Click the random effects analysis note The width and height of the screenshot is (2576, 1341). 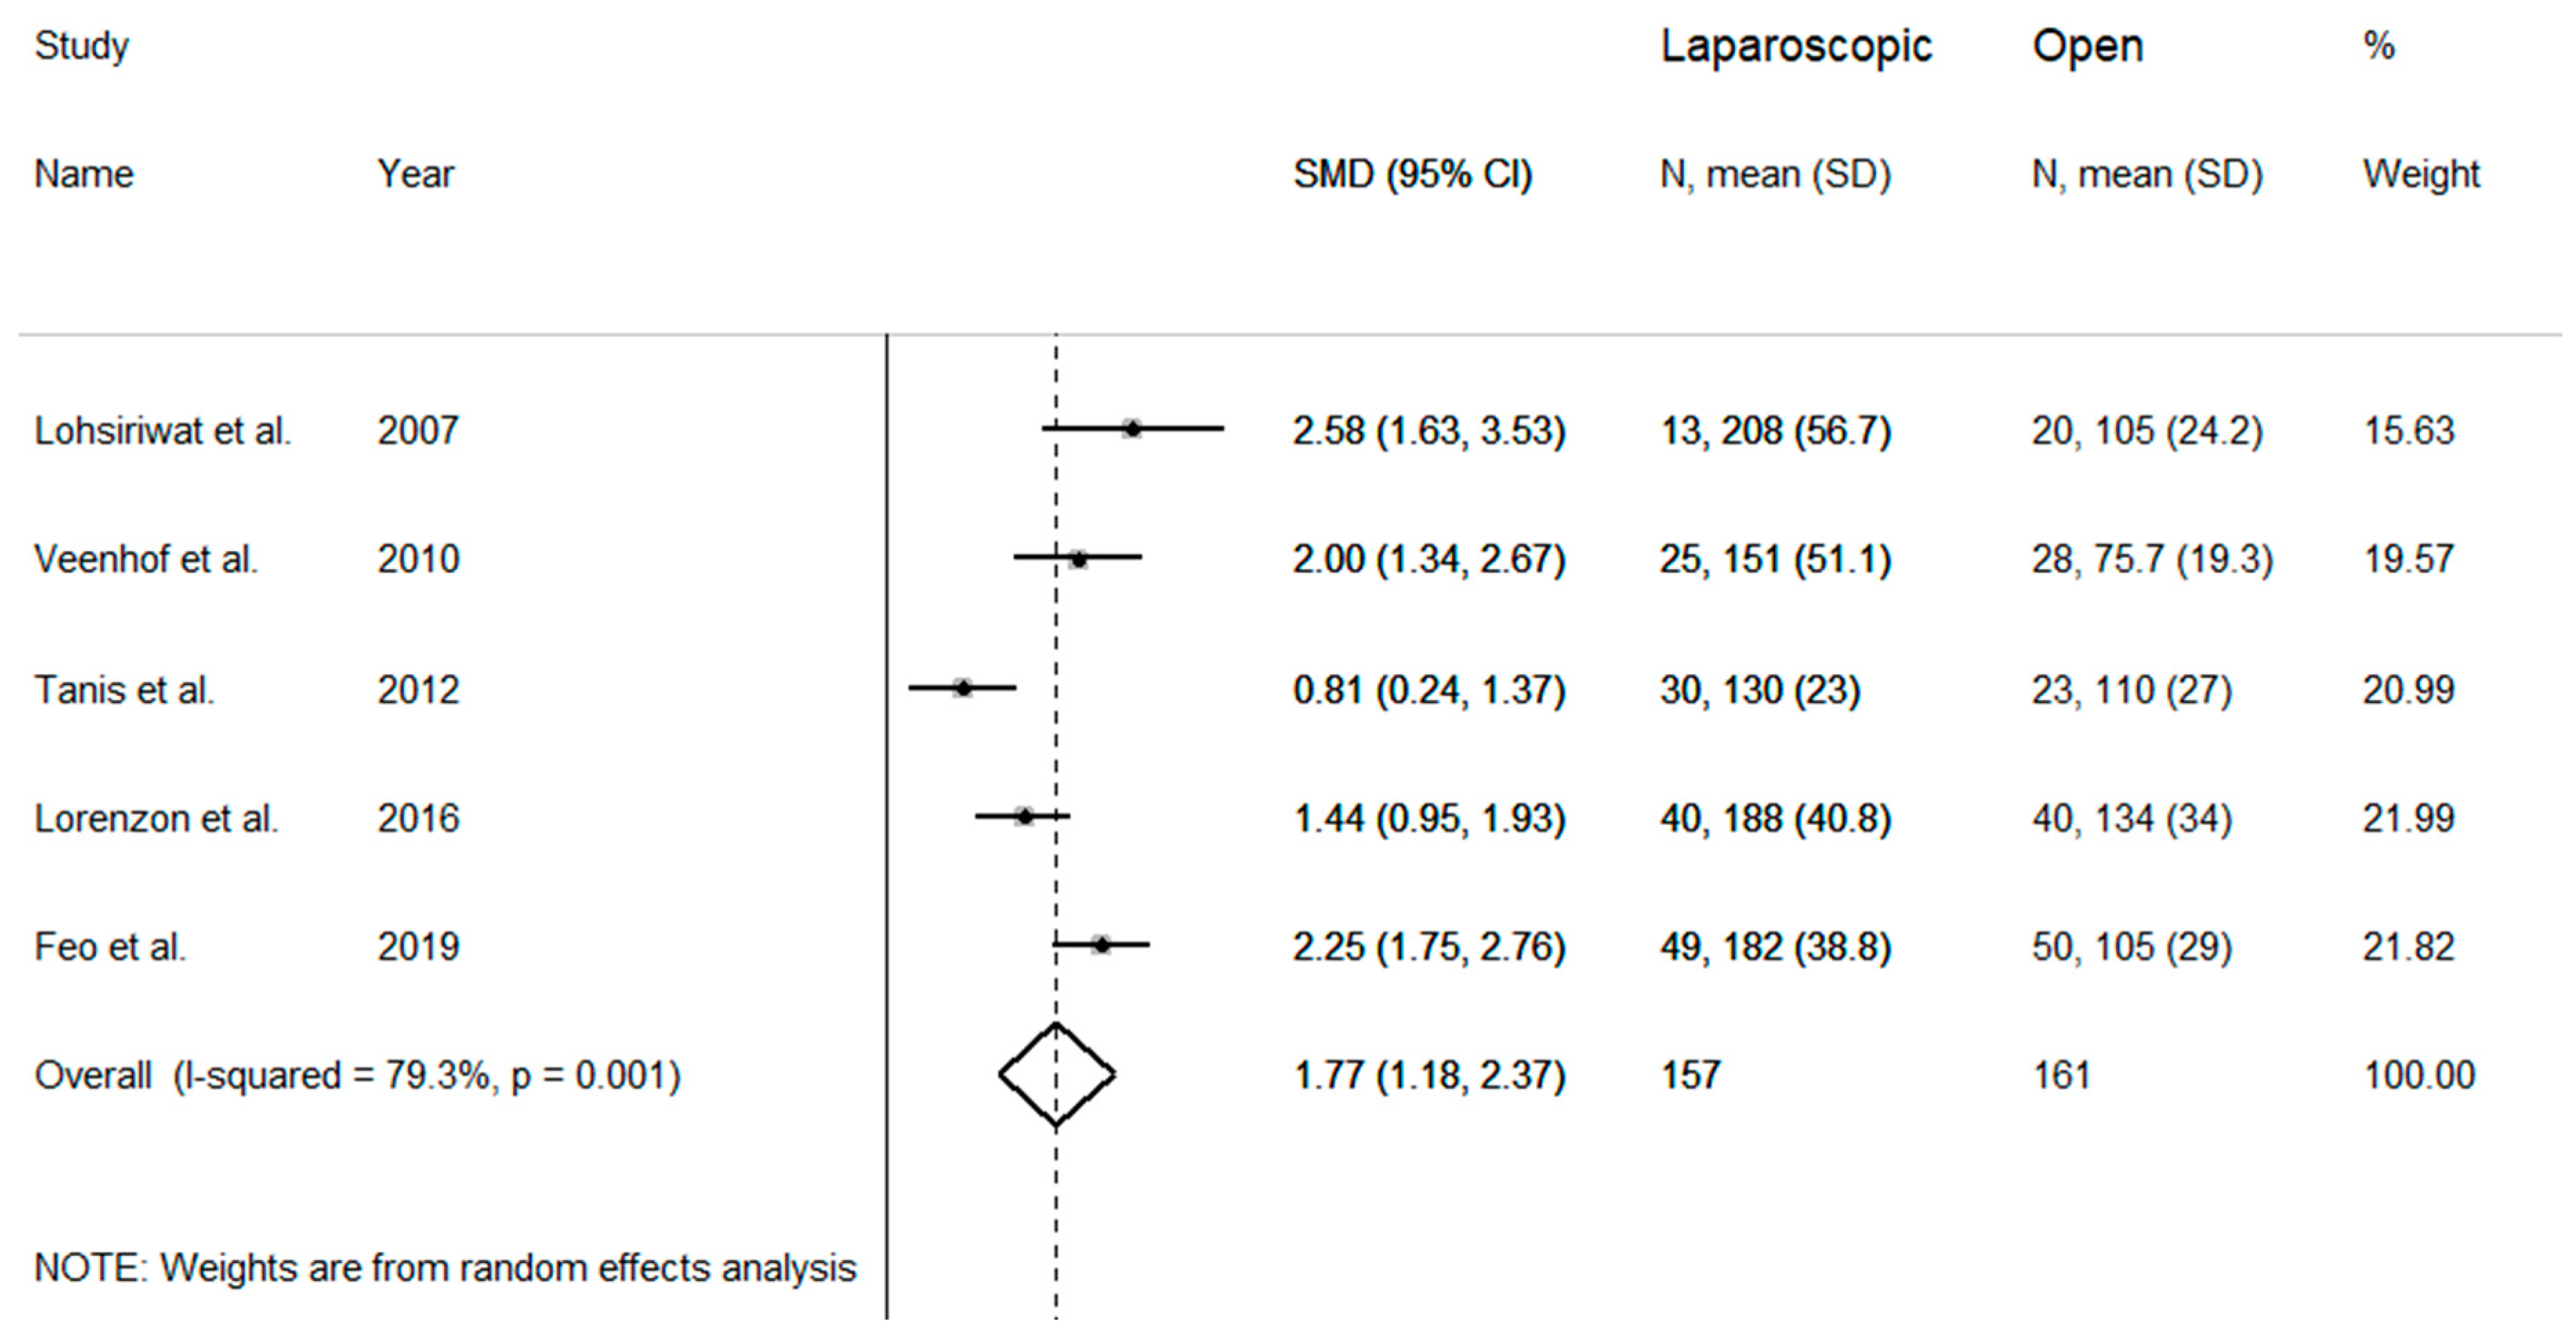tap(445, 1268)
